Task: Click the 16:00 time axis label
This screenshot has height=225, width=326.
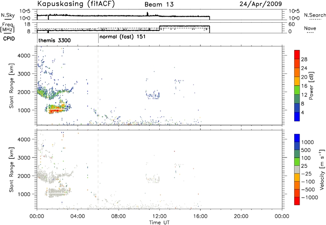Action: [x=200, y=216]
